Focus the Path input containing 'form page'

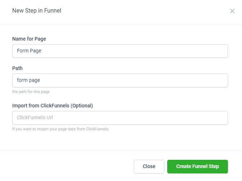click(x=120, y=80)
